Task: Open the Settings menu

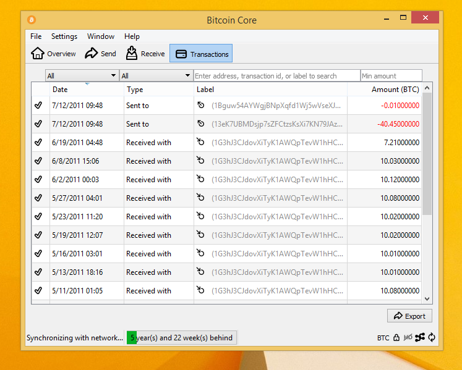Action: click(64, 36)
